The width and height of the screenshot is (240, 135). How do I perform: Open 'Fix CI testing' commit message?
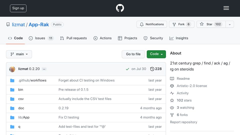[x=69, y=117]
